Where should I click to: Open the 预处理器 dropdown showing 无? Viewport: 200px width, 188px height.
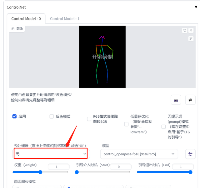(x=51, y=153)
